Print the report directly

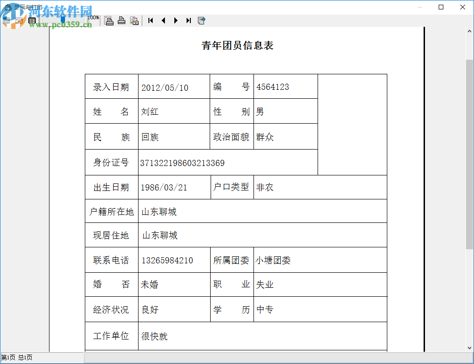122,20
